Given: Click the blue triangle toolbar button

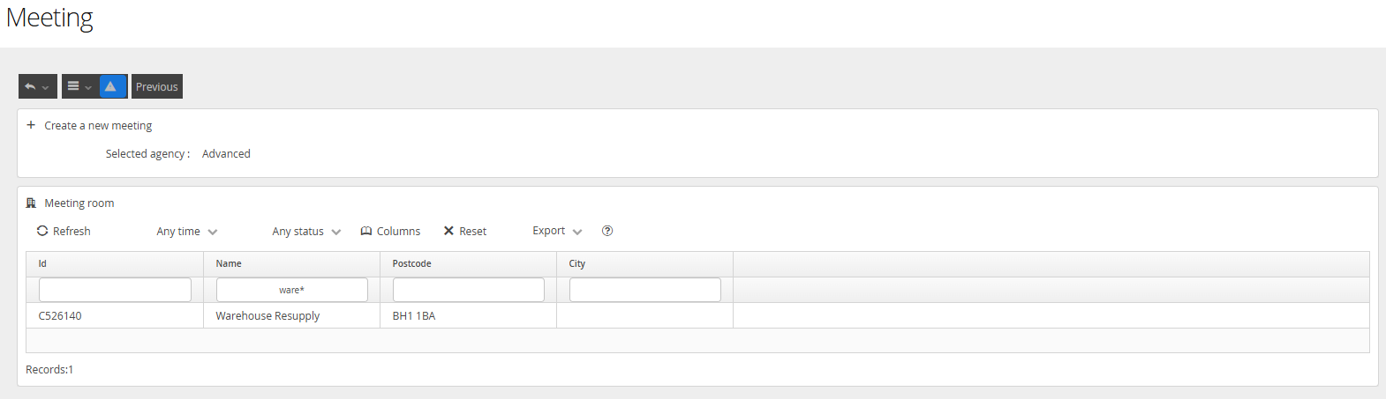Looking at the screenshot, I should click(x=112, y=86).
